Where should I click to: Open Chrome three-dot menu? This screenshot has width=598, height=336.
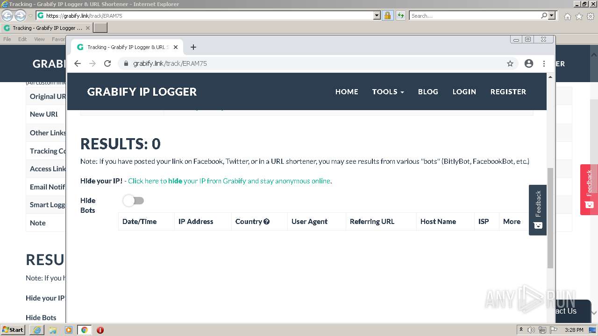pyautogui.click(x=544, y=63)
